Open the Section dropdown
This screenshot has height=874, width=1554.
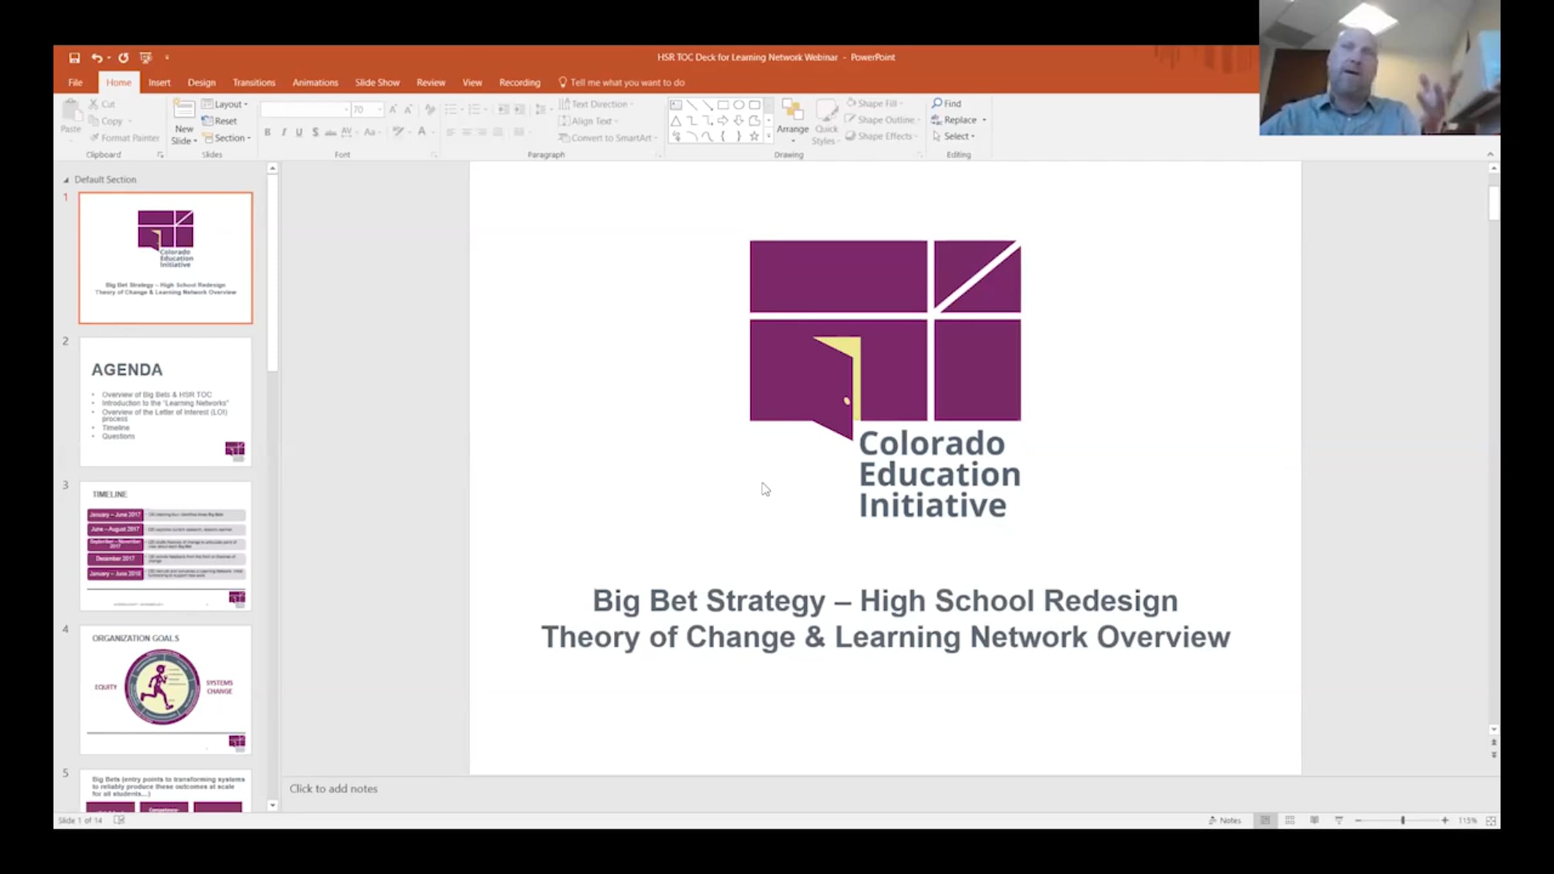coord(227,138)
